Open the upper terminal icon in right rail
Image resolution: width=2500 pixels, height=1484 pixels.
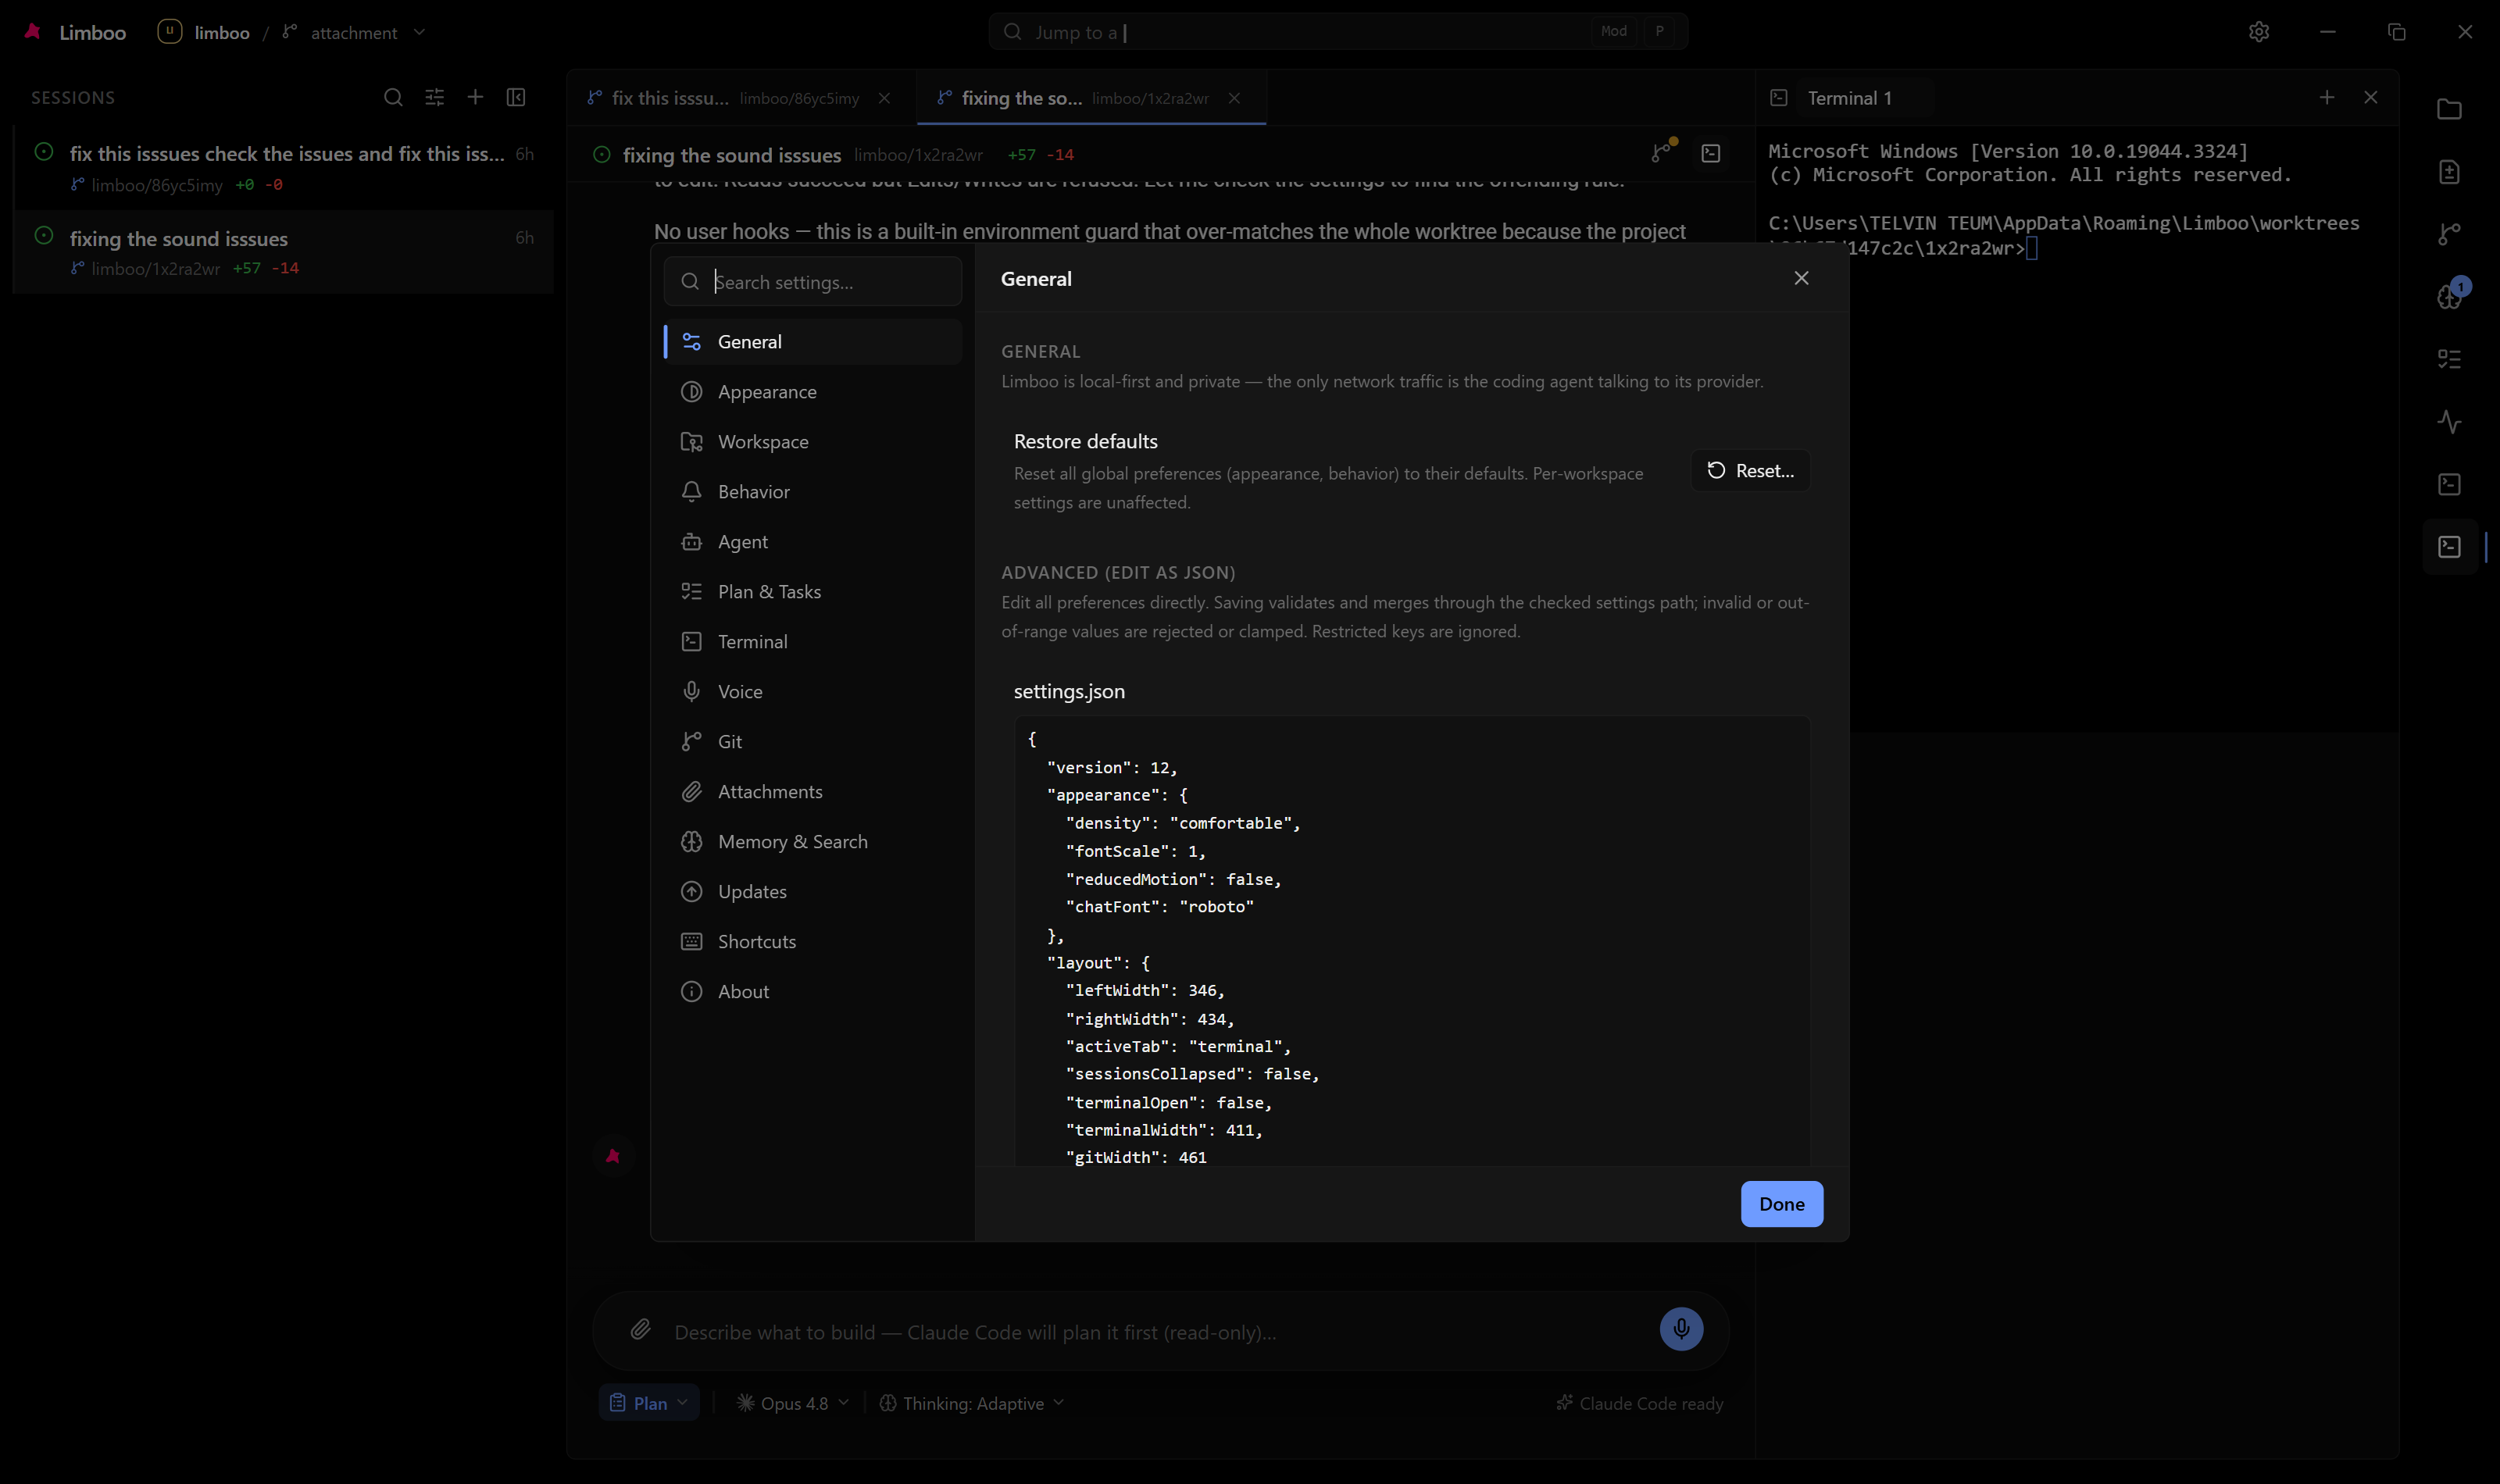[x=2449, y=484]
